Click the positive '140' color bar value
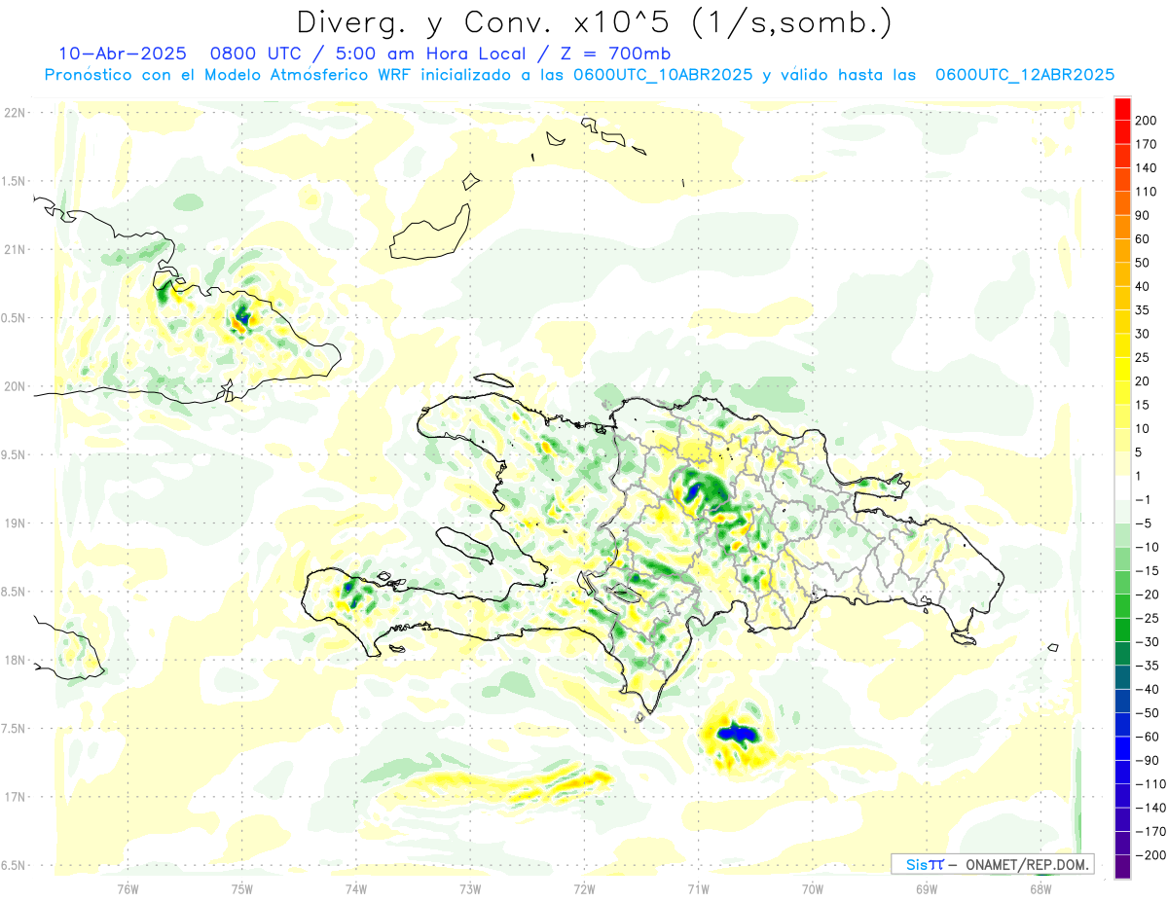This screenshot has width=1168, height=902. (x=1146, y=168)
